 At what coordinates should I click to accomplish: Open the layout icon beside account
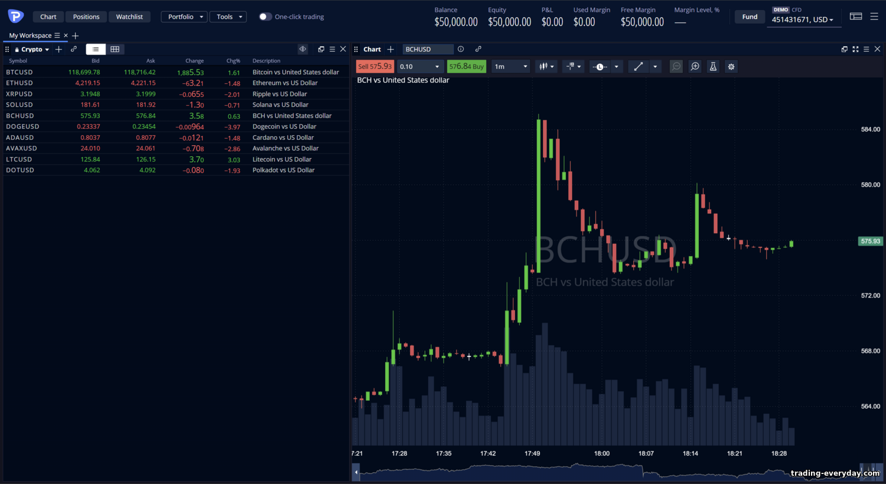(856, 17)
